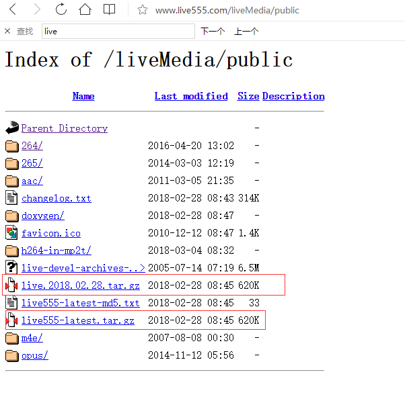Click the archive icon beside live555-latest.tar.gz

click(x=11, y=320)
